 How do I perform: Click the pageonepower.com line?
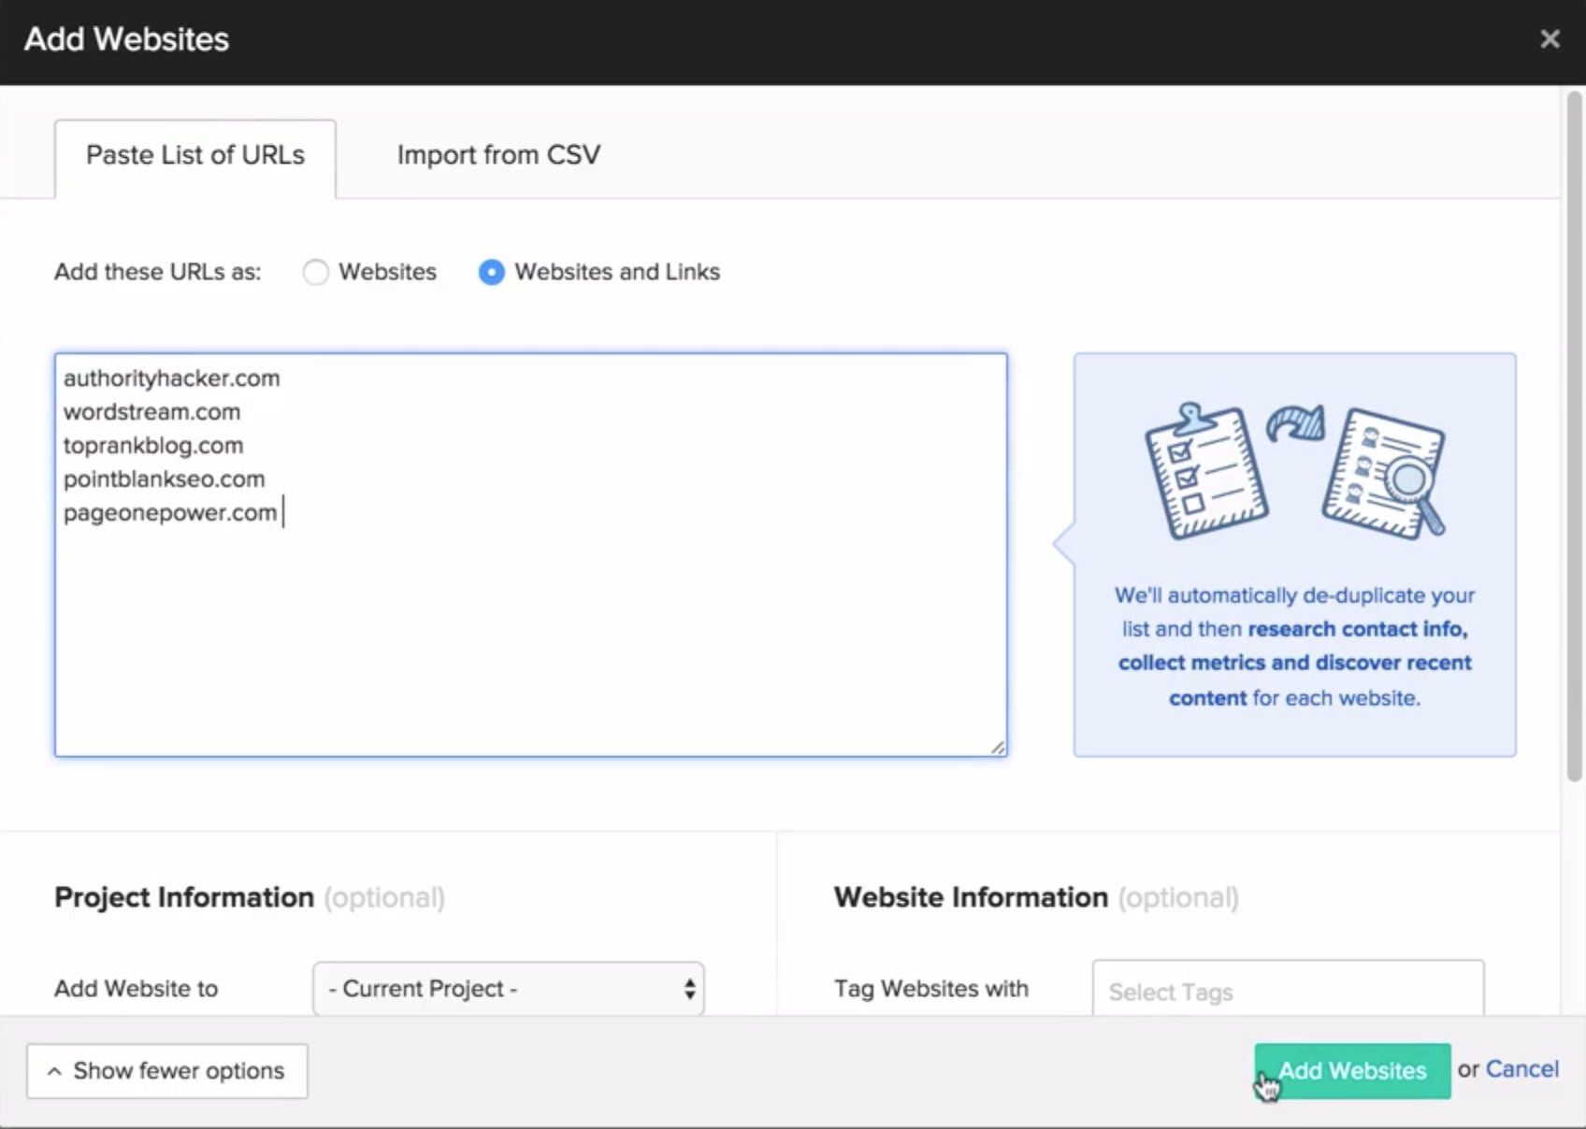click(170, 513)
